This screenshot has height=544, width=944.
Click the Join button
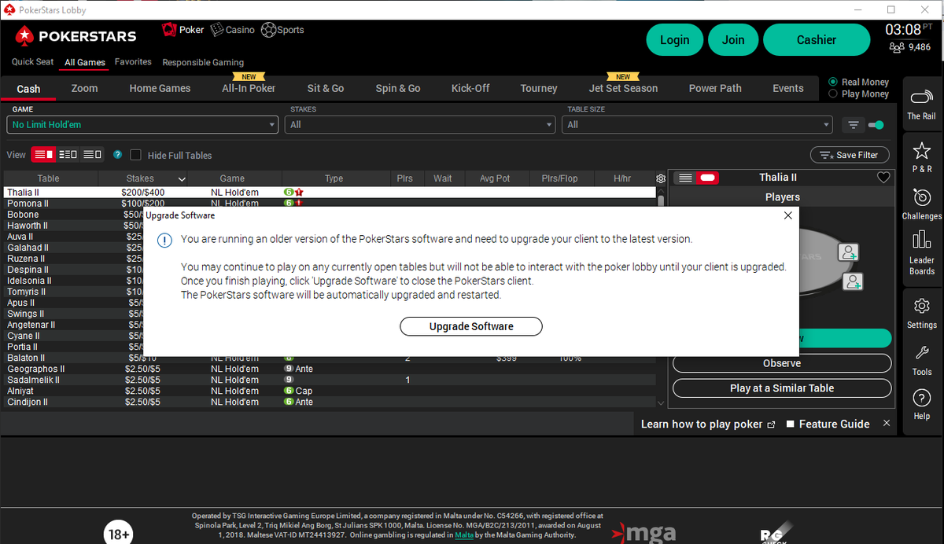tap(733, 40)
